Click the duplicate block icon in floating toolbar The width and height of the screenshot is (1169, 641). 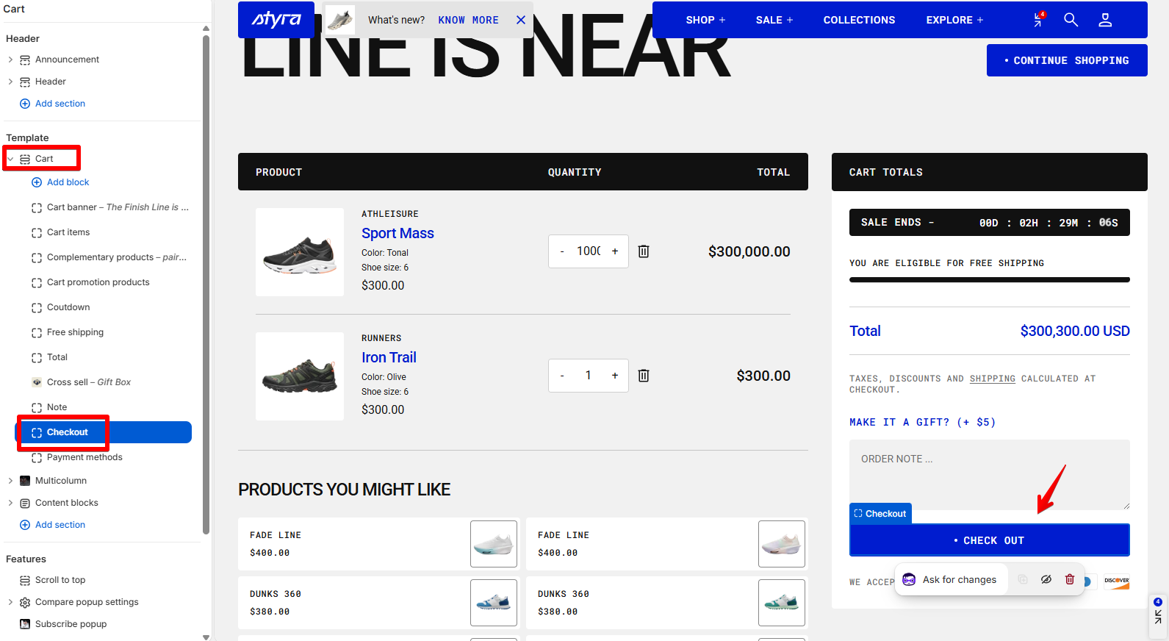coord(1023,579)
